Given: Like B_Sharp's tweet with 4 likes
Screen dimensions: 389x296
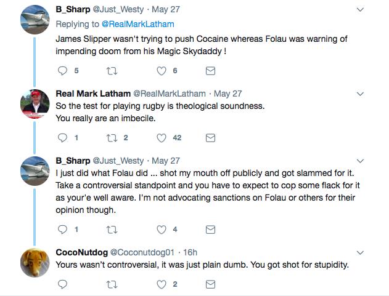Looking at the screenshot, I should 162,230.
